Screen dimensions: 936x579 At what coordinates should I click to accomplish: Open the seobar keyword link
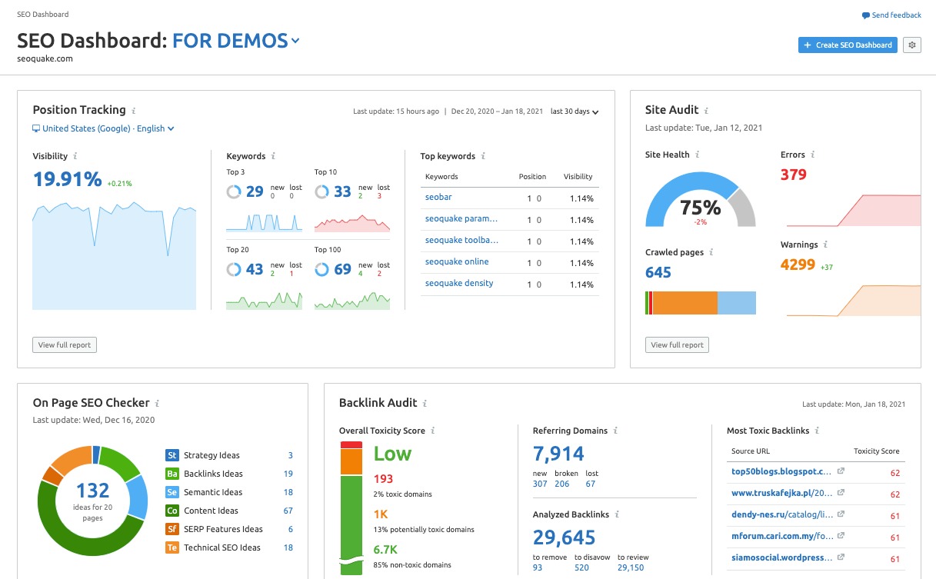[x=438, y=198]
